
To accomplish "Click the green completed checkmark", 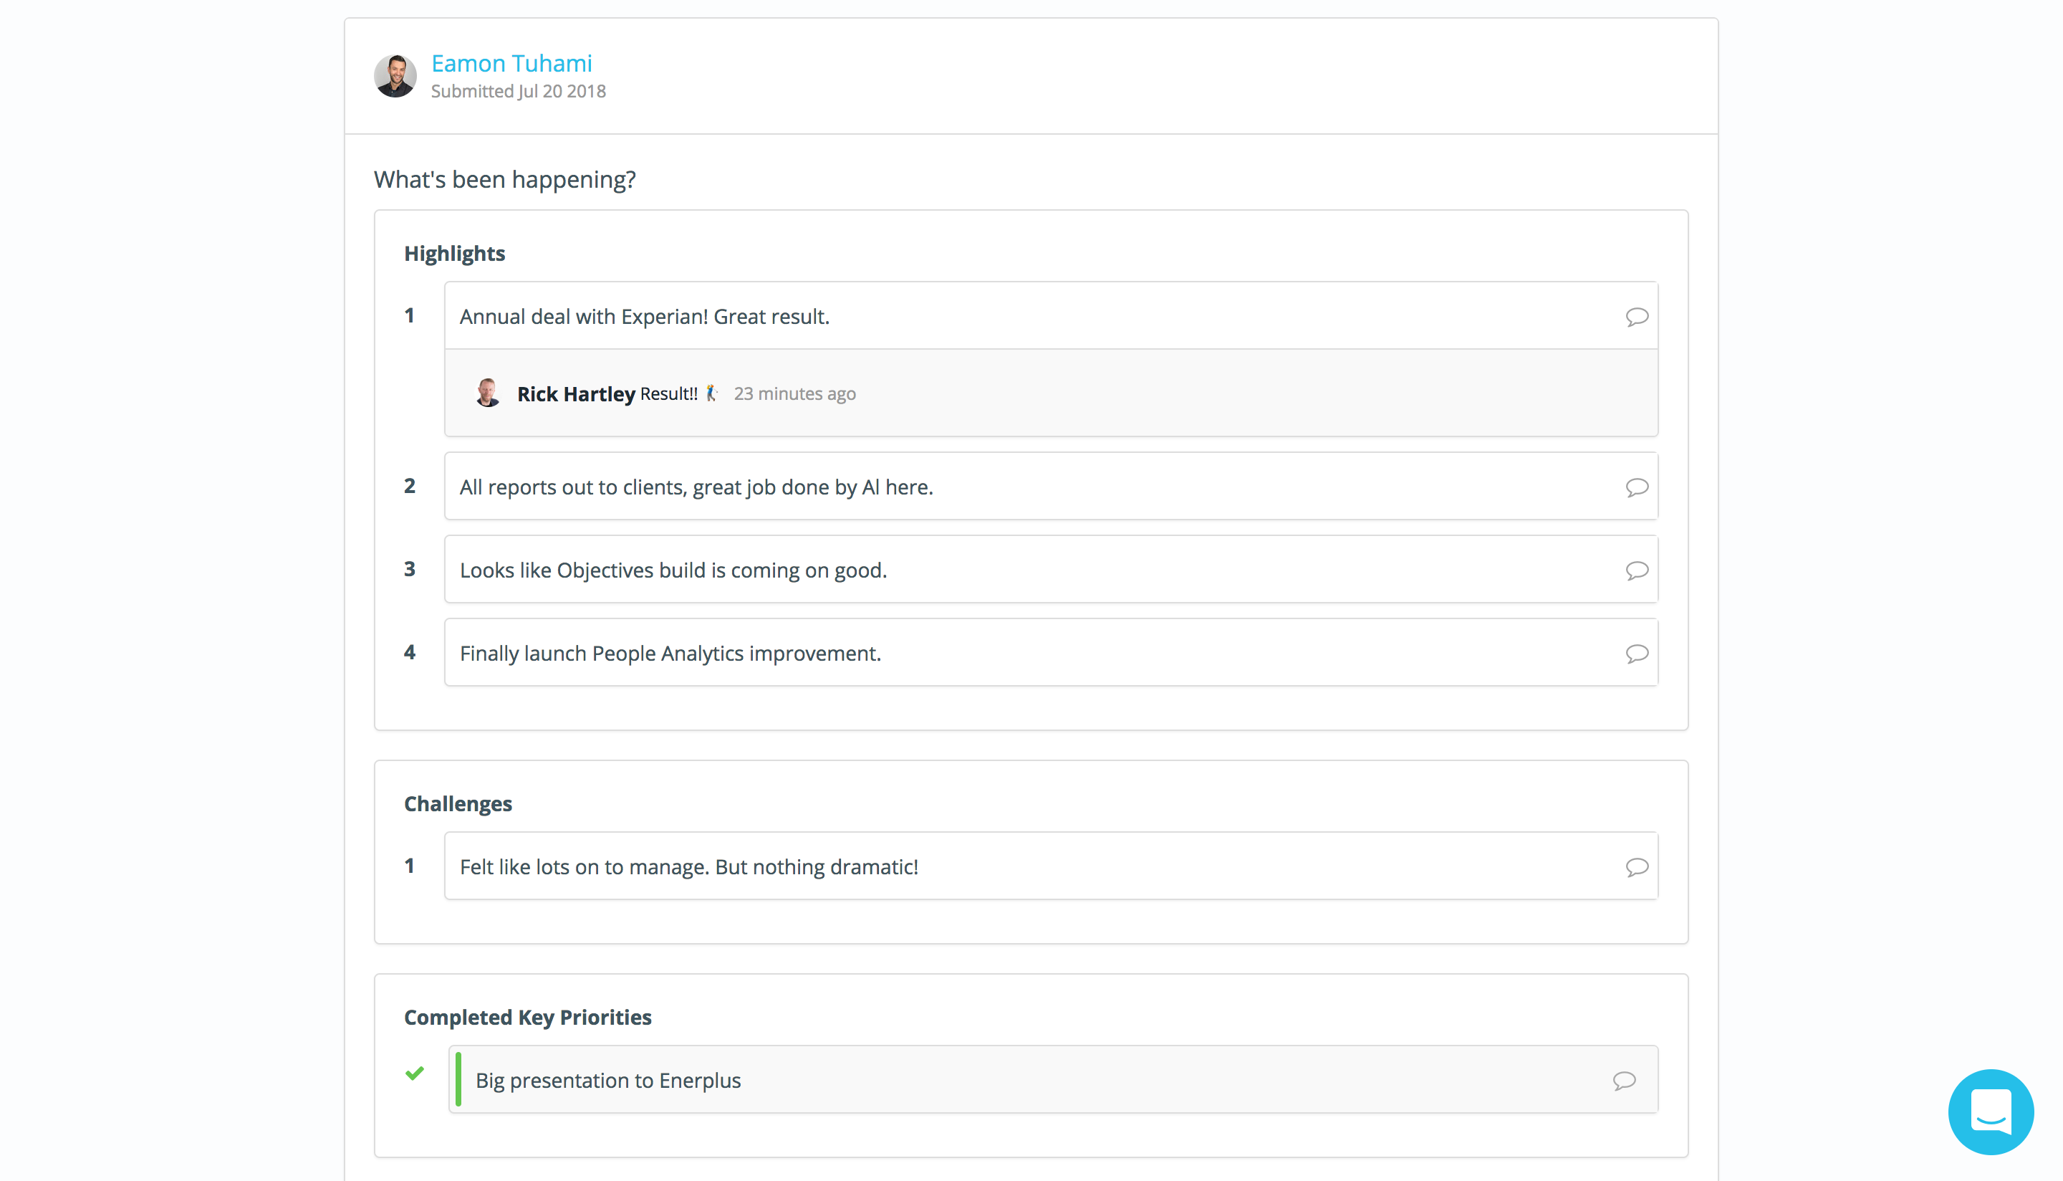I will coord(414,1074).
